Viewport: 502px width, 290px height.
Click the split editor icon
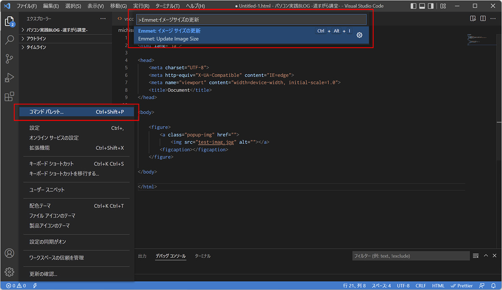click(483, 19)
